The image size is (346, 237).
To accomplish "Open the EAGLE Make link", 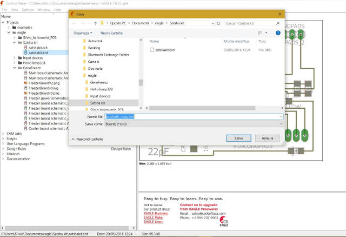I will 153,218.
